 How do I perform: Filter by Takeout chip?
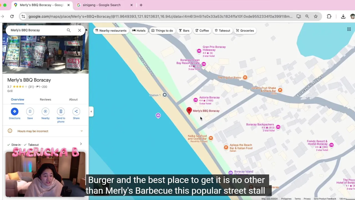pos(222,31)
